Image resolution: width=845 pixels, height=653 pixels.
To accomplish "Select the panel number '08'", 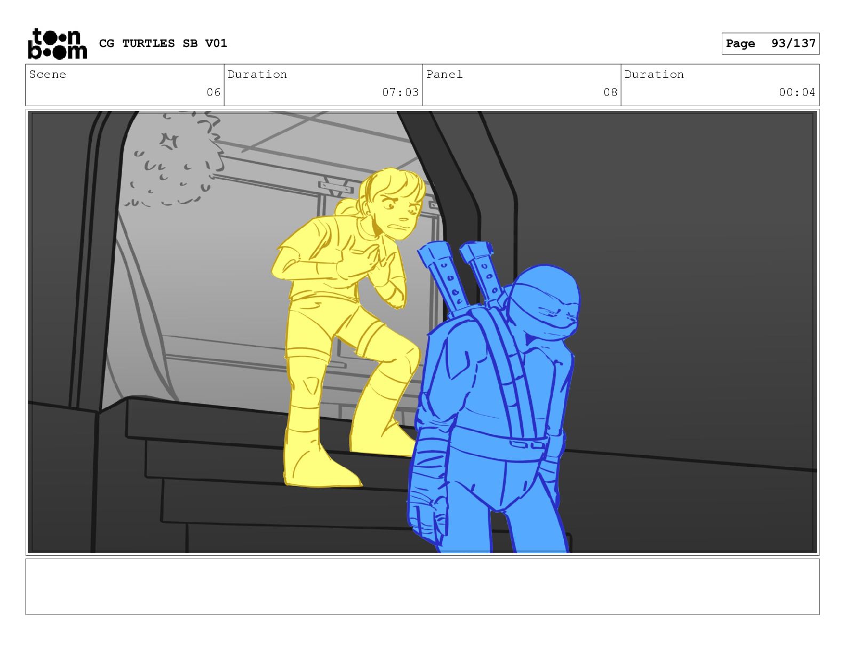I will 610,92.
